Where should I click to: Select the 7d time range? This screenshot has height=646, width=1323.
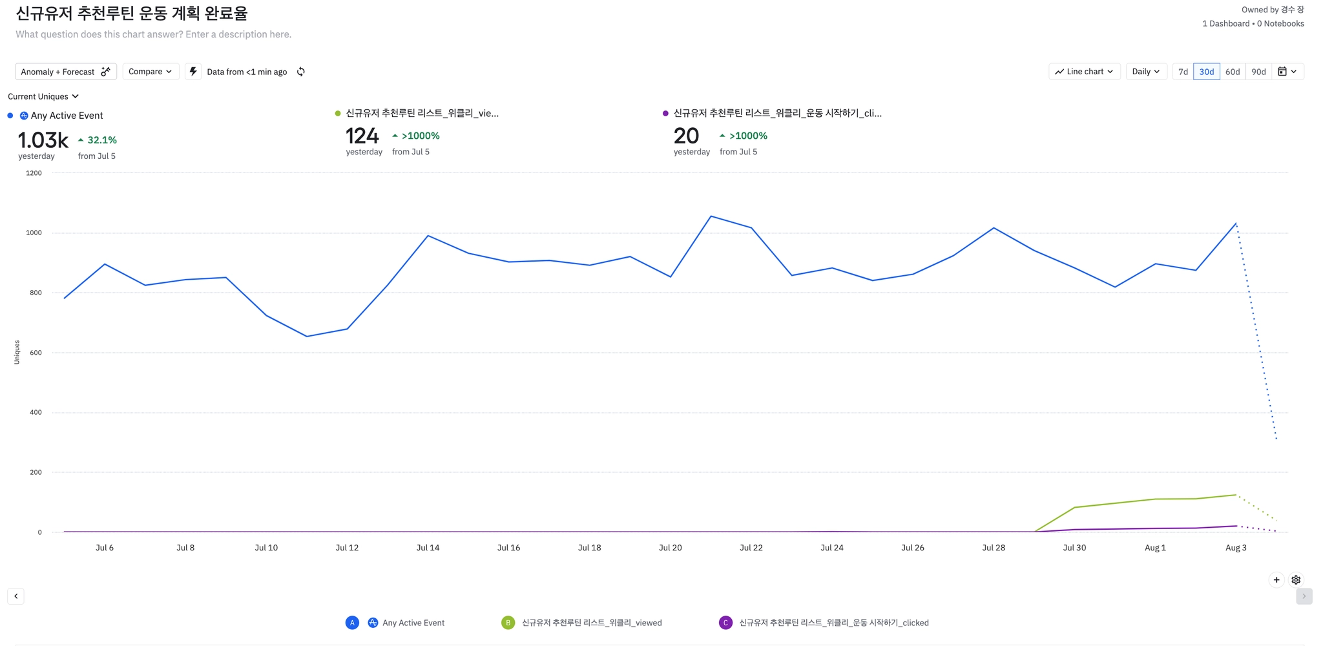coord(1183,72)
